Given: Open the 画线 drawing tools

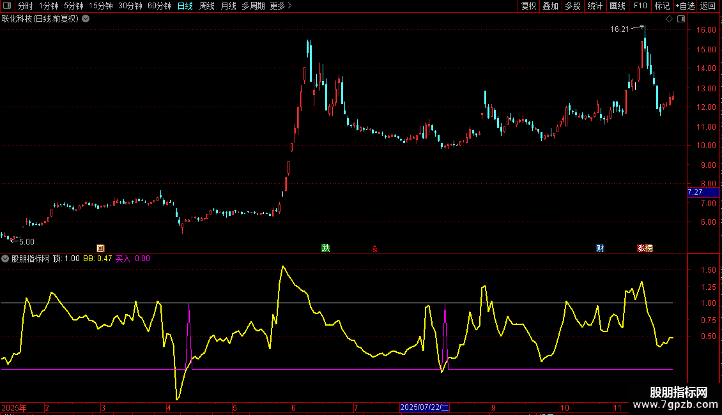Looking at the screenshot, I should pos(617,6).
